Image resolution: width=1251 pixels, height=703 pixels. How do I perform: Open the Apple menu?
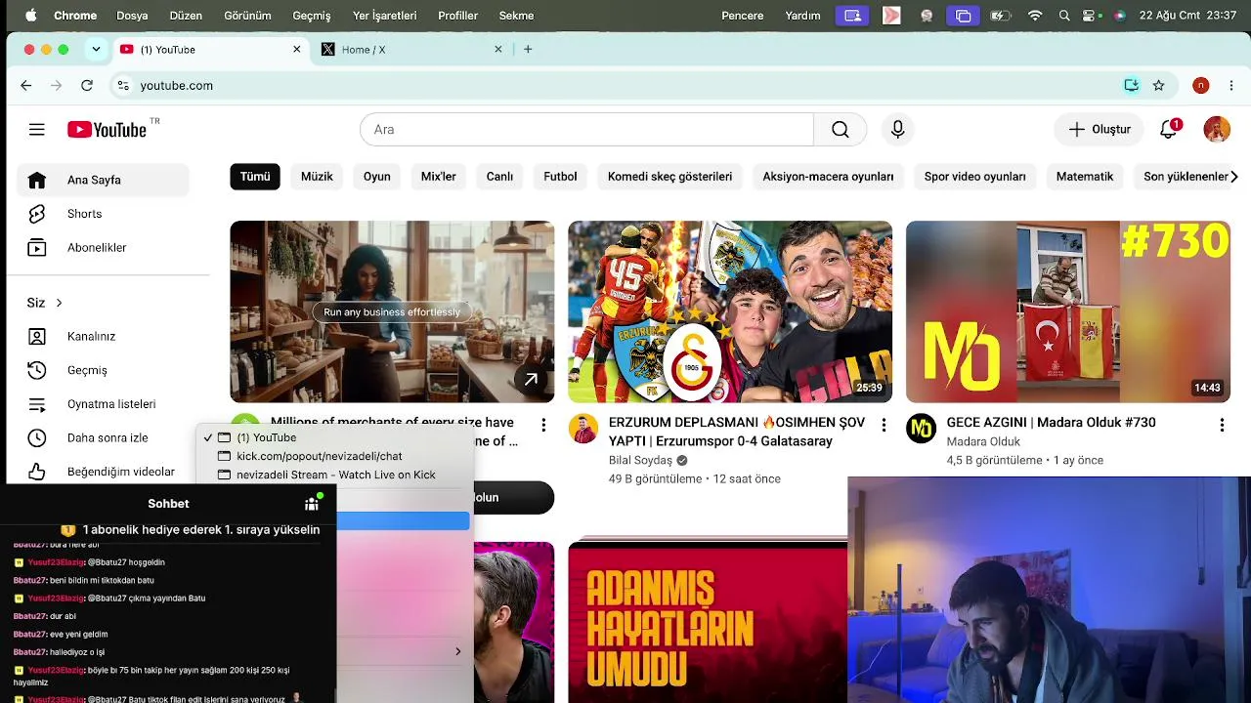[31, 16]
